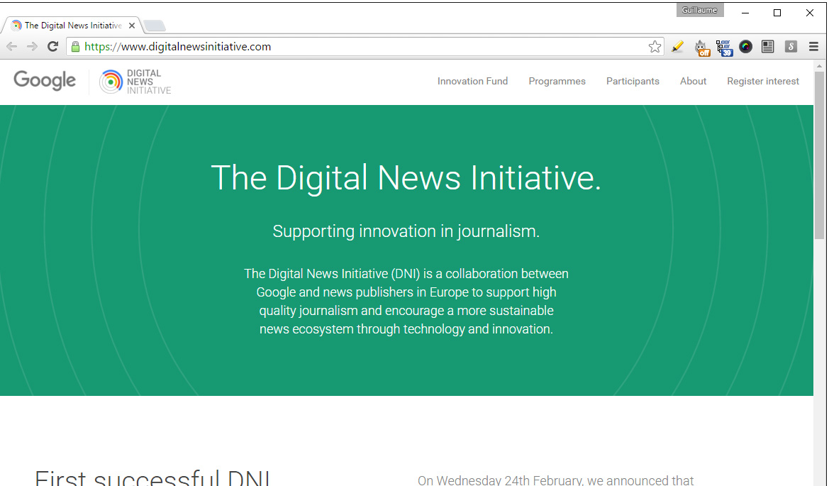Click the Digital News Initiative logo

pos(135,82)
